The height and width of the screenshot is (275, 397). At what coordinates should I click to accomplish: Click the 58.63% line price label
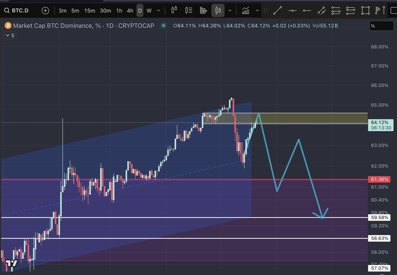(380, 238)
